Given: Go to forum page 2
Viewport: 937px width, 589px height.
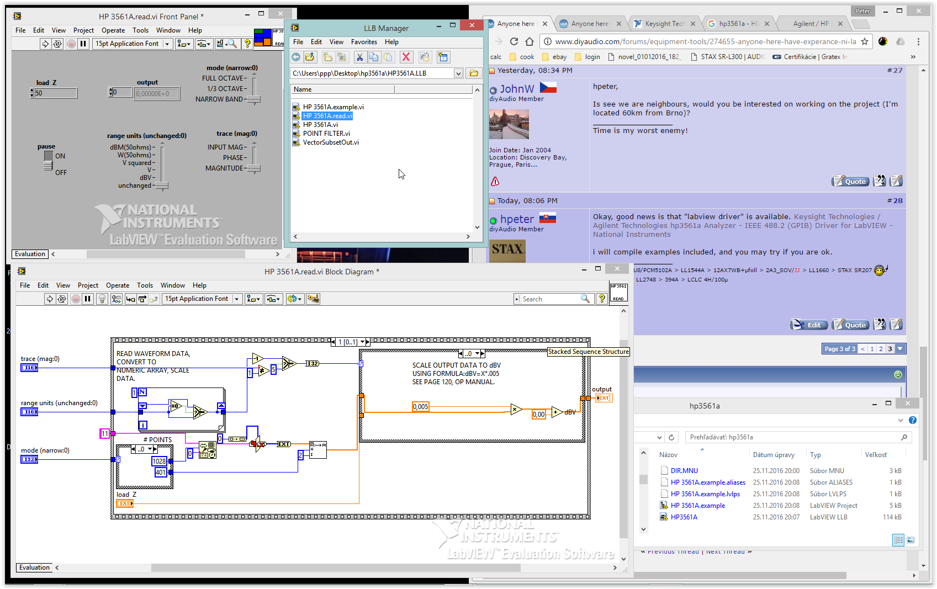Looking at the screenshot, I should [881, 349].
